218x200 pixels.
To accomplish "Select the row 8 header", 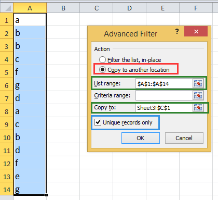I will (7, 111).
